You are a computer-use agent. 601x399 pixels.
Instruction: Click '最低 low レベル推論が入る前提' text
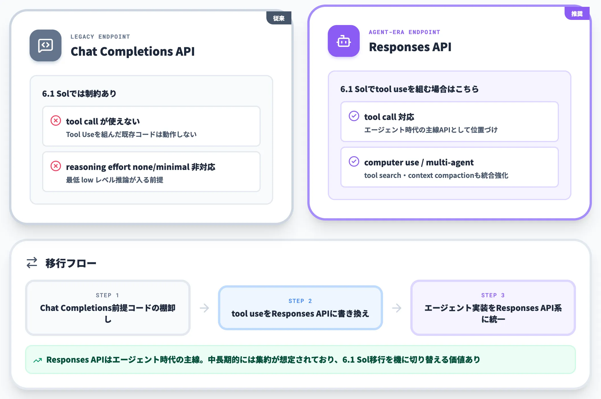coord(115,180)
